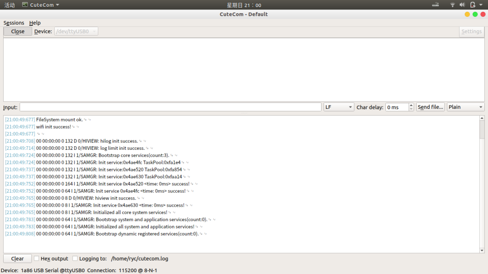Open the Help menu

click(x=35, y=23)
